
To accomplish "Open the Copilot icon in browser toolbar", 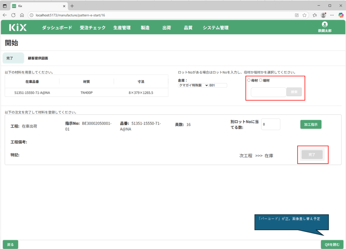I will (341, 15).
